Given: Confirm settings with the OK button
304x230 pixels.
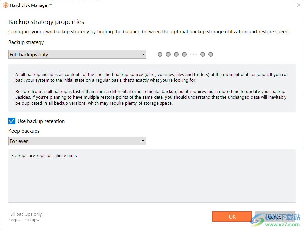Looking at the screenshot, I should pos(232,217).
